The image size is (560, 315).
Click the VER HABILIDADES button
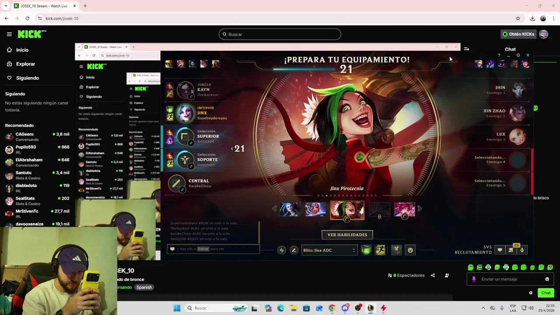pos(347,235)
